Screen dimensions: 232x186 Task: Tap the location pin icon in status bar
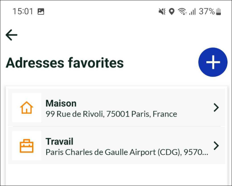(x=171, y=12)
